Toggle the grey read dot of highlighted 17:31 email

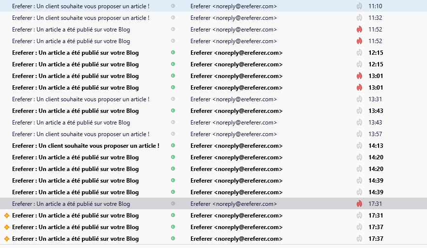pyautogui.click(x=173, y=203)
